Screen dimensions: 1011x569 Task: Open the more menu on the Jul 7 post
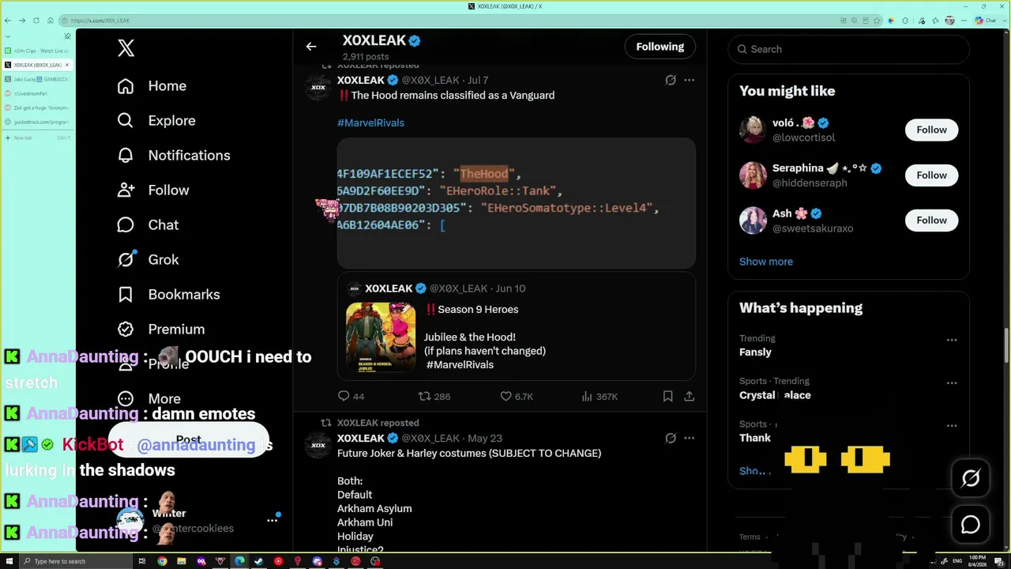pyautogui.click(x=689, y=80)
